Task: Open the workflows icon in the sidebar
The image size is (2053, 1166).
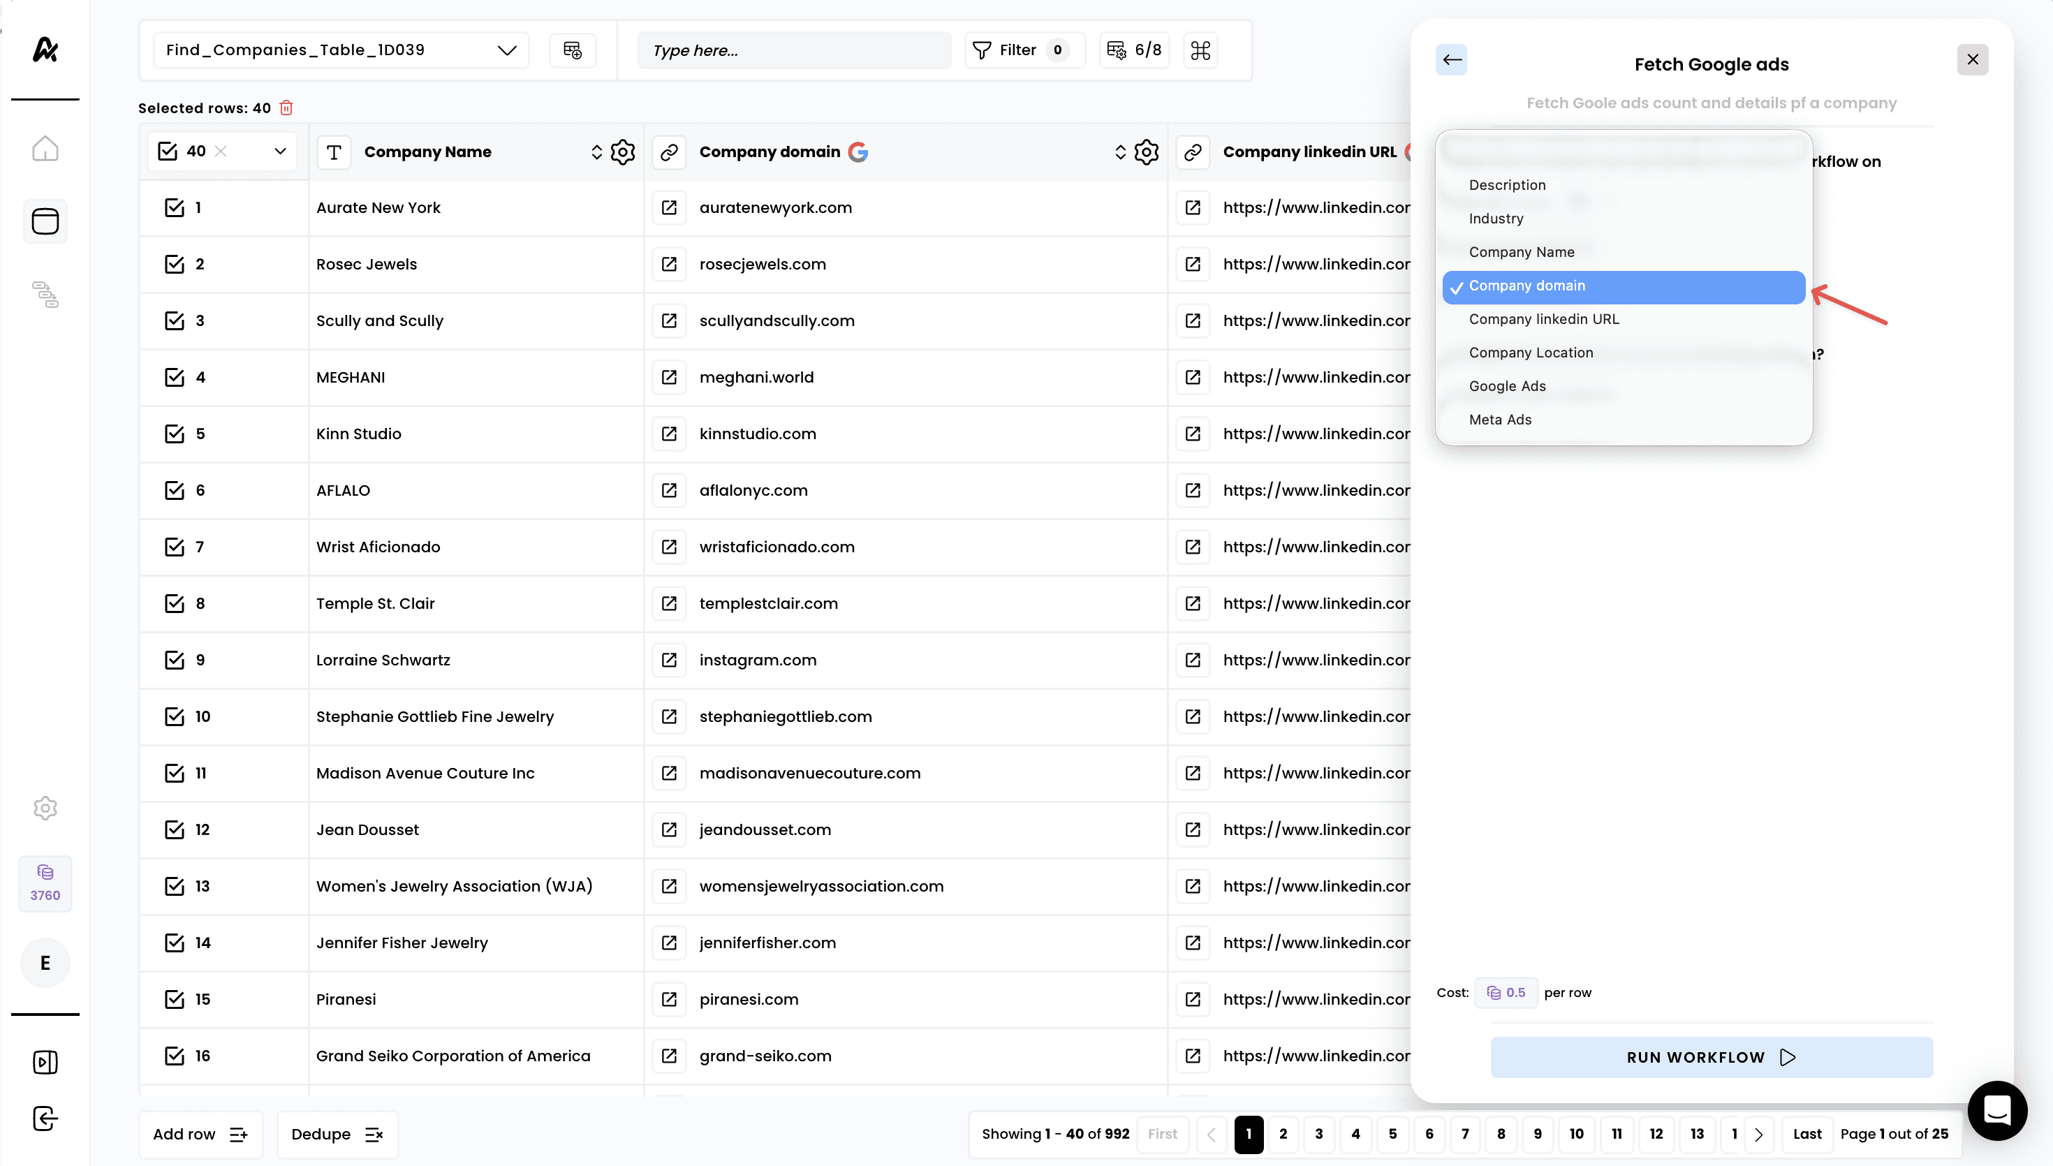Action: point(45,294)
